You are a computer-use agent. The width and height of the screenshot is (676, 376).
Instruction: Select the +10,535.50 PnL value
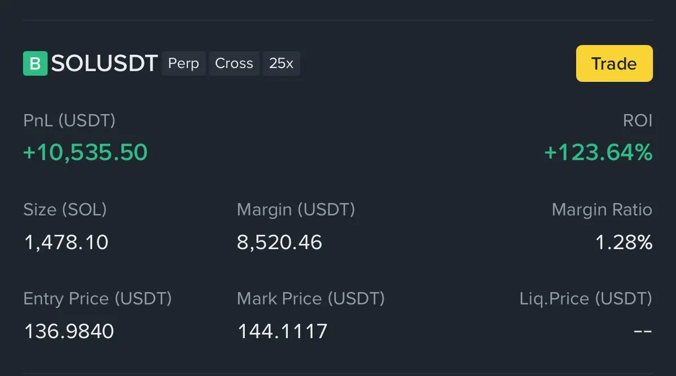86,152
